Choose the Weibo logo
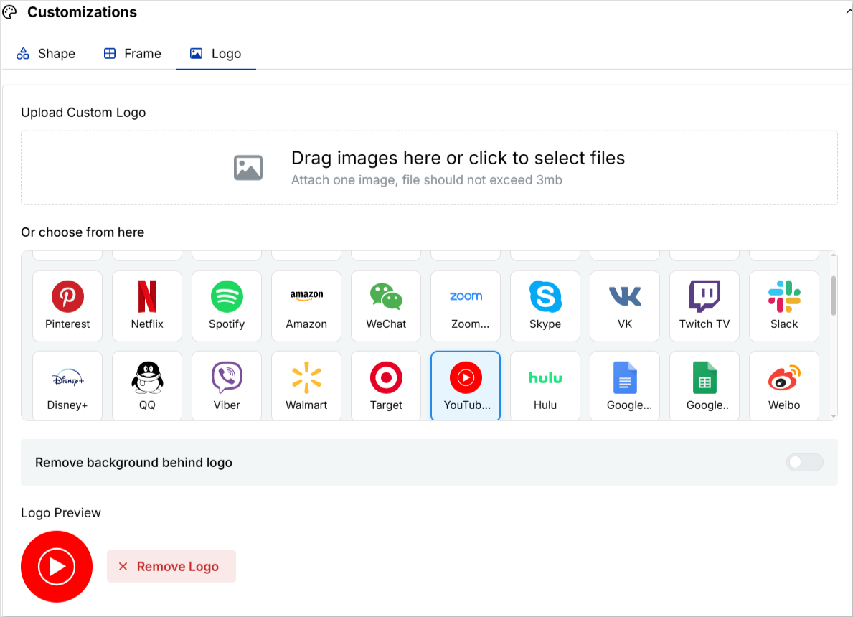This screenshot has width=853, height=617. coord(784,386)
